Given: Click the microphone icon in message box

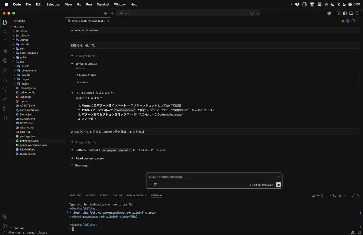Looking at the screenshot, I should [278, 176].
